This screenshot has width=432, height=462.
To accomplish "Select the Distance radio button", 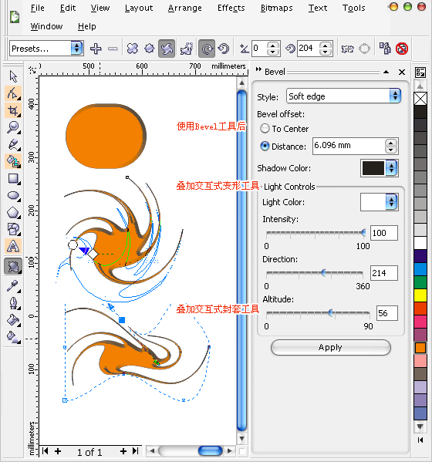I will click(265, 146).
